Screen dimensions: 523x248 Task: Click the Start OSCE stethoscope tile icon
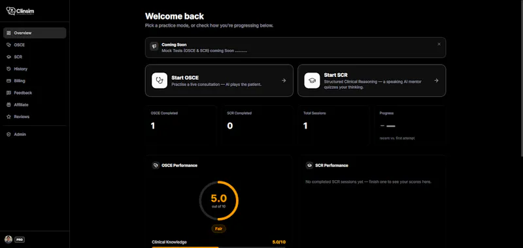click(160, 80)
